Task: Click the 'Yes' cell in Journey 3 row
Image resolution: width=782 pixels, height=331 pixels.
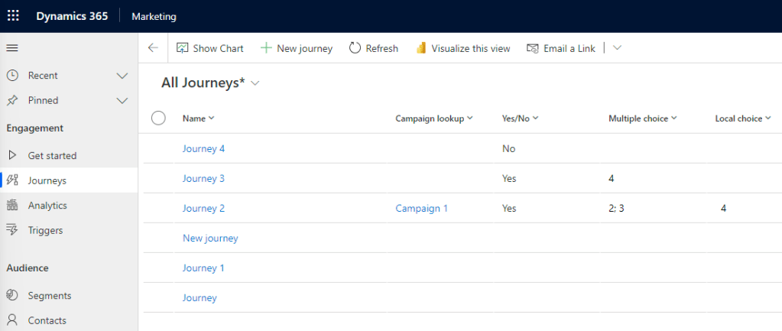Action: click(509, 178)
